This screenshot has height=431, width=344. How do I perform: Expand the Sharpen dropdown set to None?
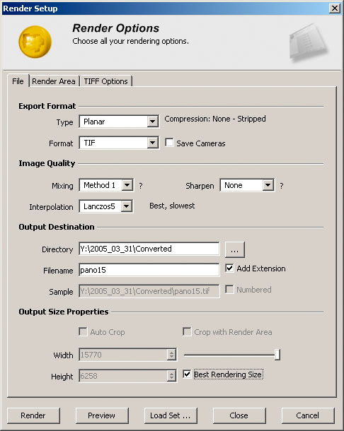click(x=247, y=185)
